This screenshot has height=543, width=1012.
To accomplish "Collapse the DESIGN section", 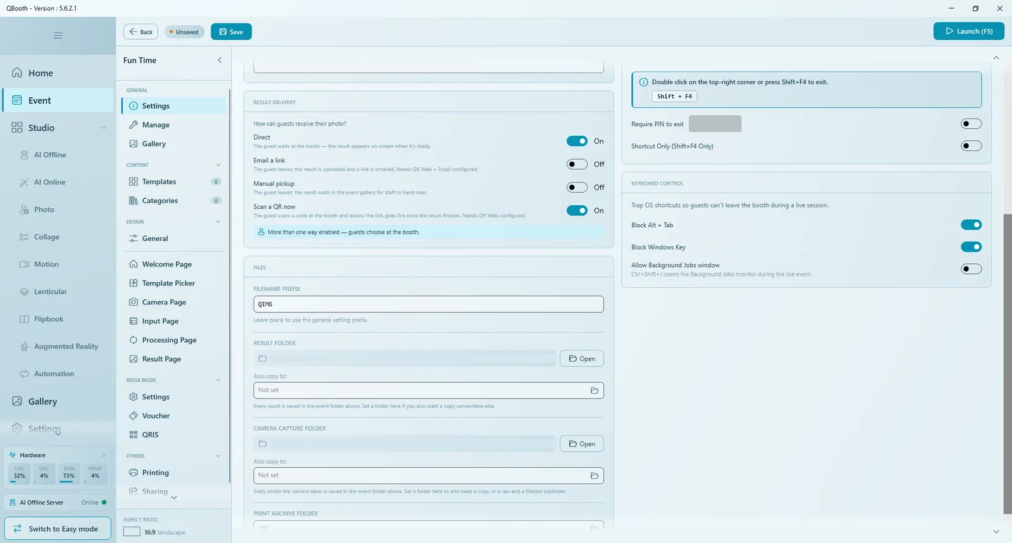I will point(218,222).
